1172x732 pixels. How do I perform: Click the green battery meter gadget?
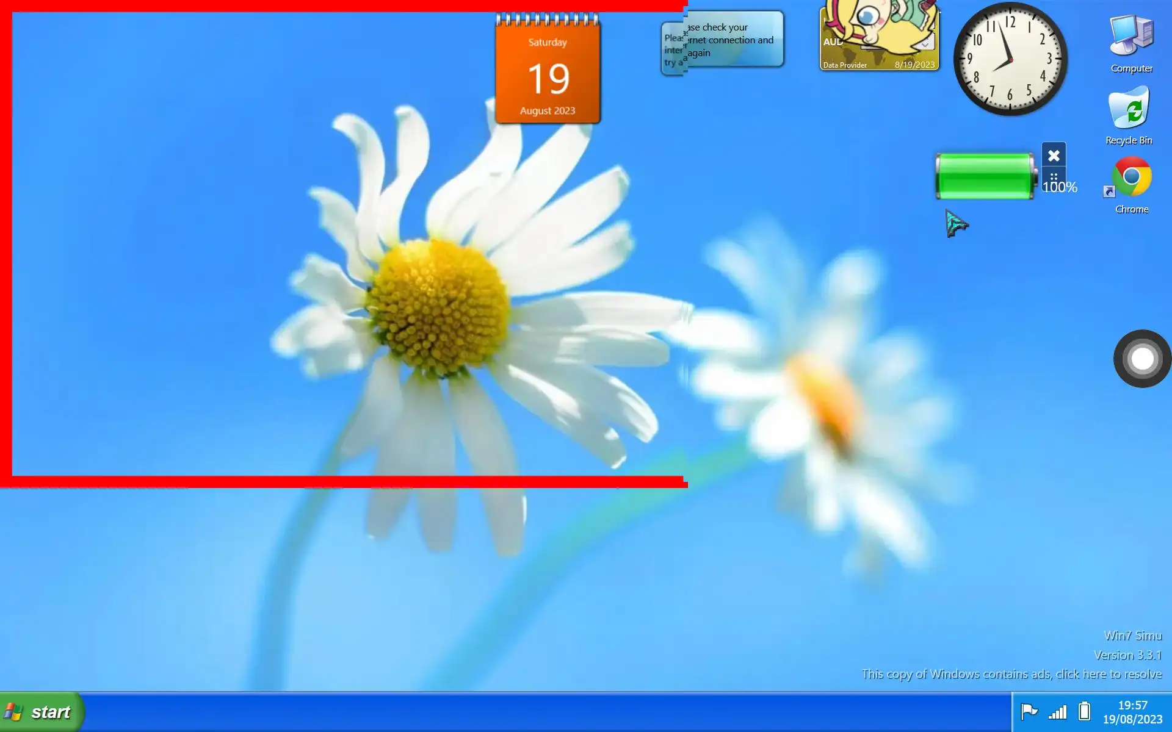coord(984,177)
